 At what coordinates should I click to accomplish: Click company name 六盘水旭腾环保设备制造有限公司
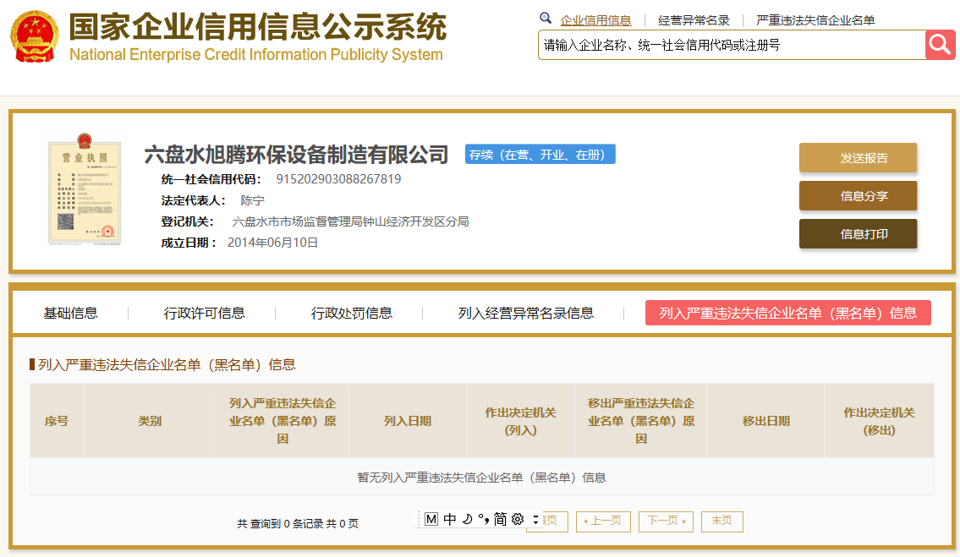click(296, 154)
